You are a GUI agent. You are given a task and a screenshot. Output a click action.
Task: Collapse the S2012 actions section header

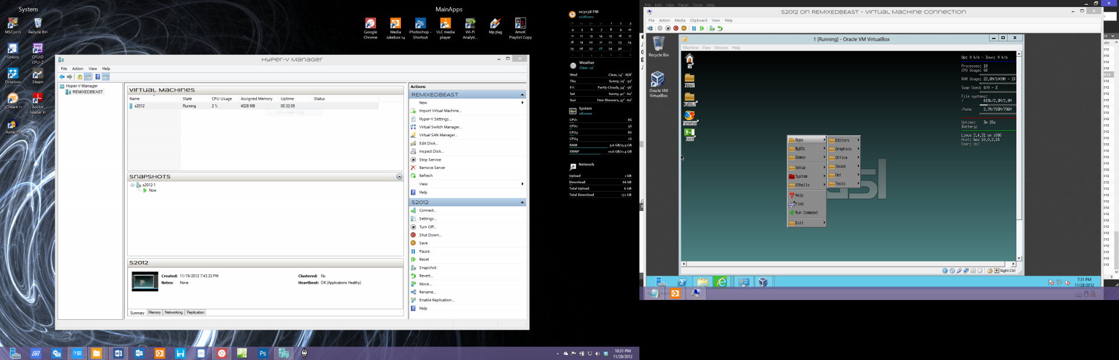click(522, 203)
